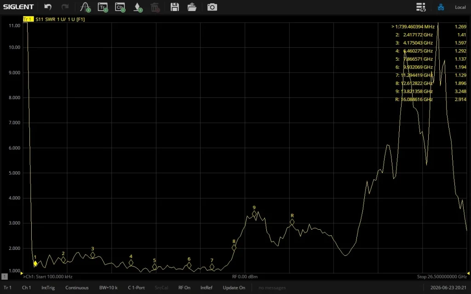This screenshot has width=471, height=294.
Task: Click reference marker R readout value 2.914
Action: (x=460, y=100)
